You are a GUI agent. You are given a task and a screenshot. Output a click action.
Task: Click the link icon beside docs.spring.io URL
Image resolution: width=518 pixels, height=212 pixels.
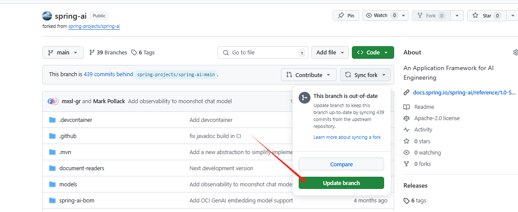(x=407, y=93)
